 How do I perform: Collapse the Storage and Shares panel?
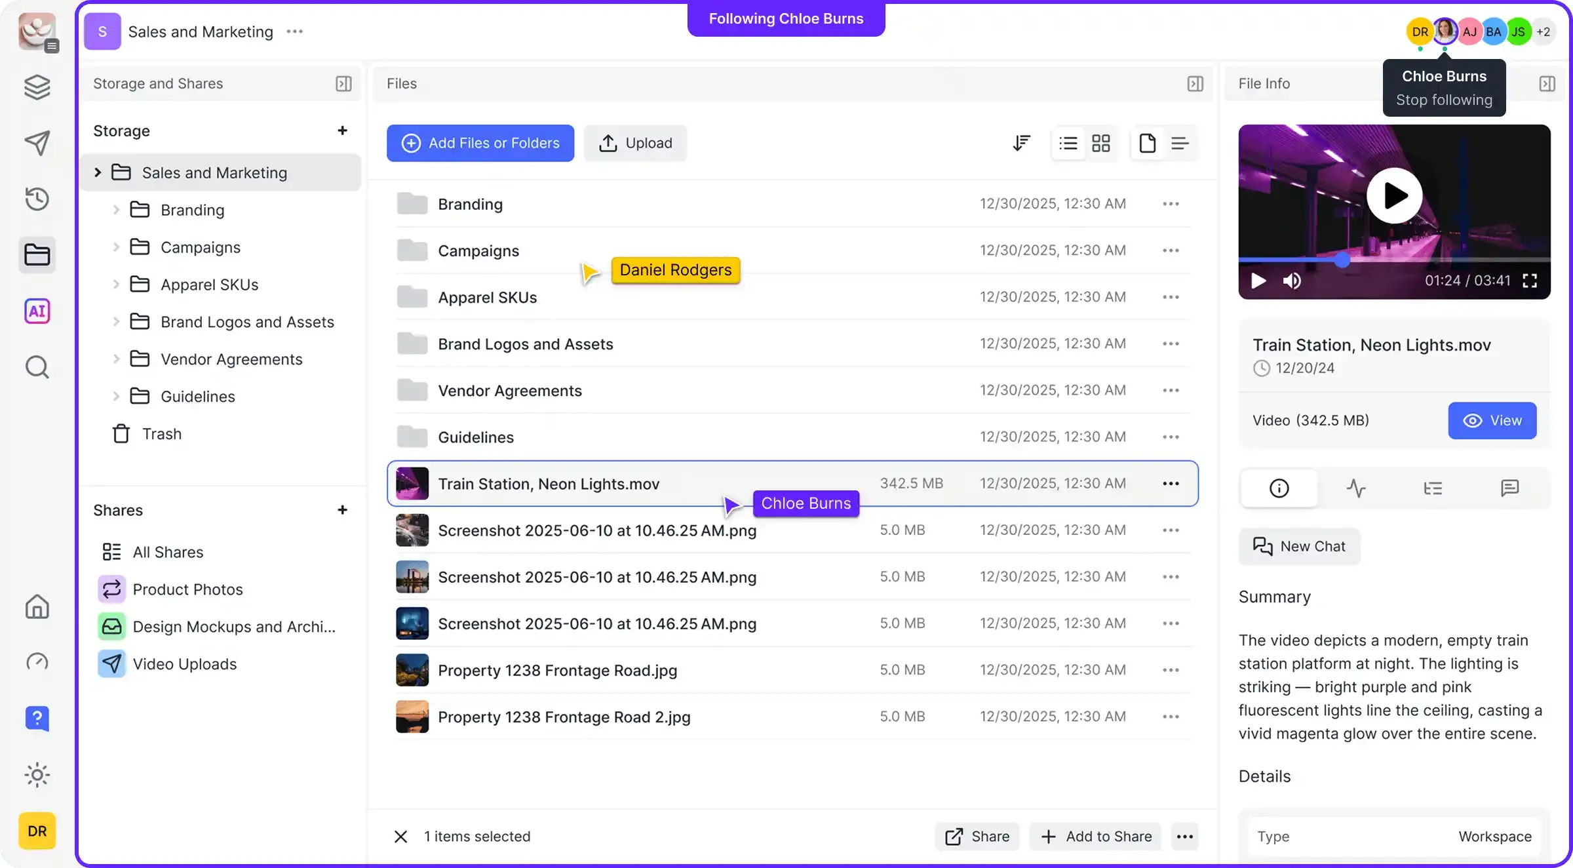[x=343, y=83]
